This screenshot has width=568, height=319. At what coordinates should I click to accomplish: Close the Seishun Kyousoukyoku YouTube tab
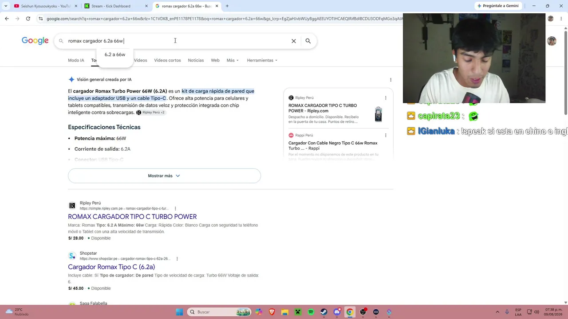[76, 6]
